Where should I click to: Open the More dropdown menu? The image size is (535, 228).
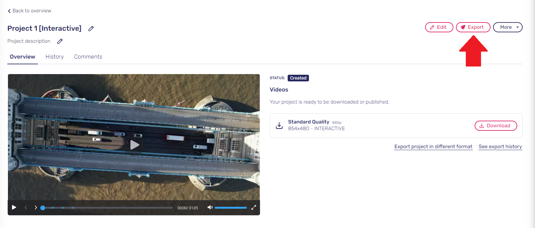pos(508,27)
